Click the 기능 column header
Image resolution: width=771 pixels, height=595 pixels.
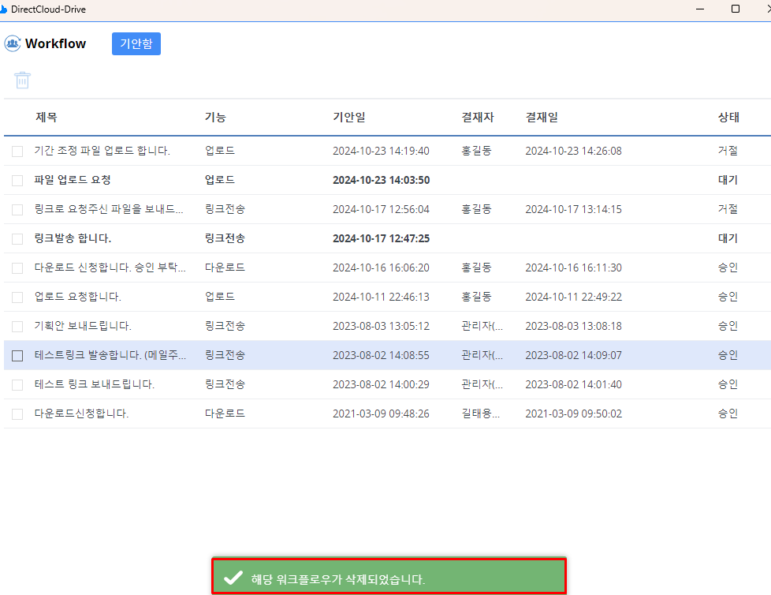point(215,118)
